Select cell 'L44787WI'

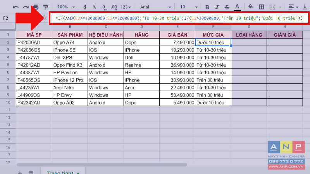coord(34,57)
